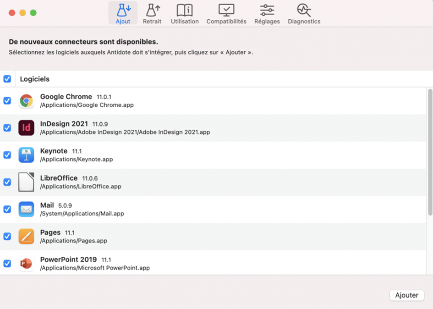Select the InDesign 2021 name text
Image resolution: width=433 pixels, height=309 pixels.
tap(64, 123)
